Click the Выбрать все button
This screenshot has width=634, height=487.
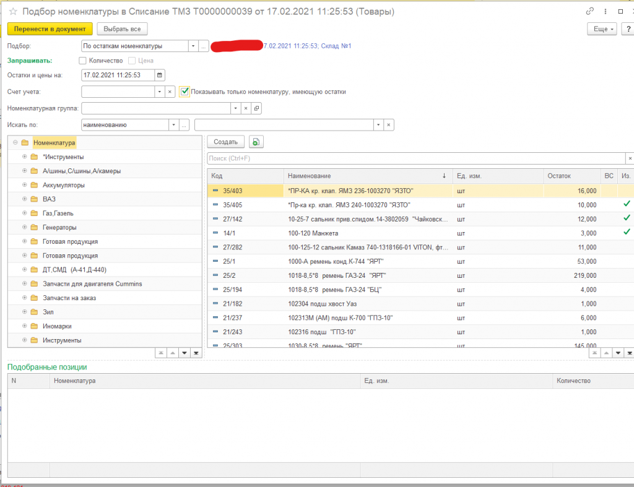pos(122,29)
